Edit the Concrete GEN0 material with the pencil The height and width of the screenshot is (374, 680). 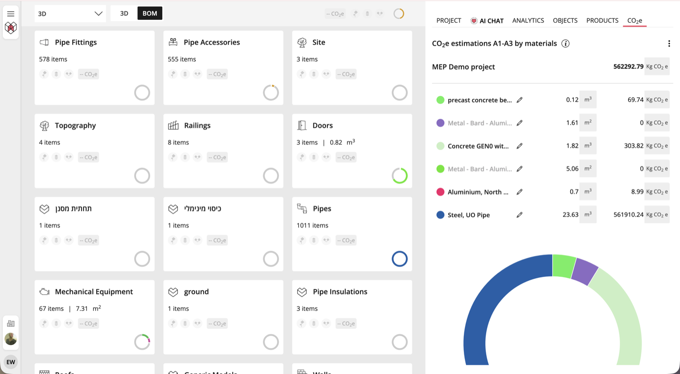click(x=520, y=146)
